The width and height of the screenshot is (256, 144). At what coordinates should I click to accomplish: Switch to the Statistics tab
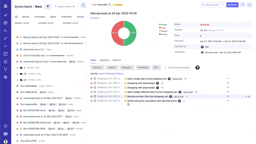104,60
